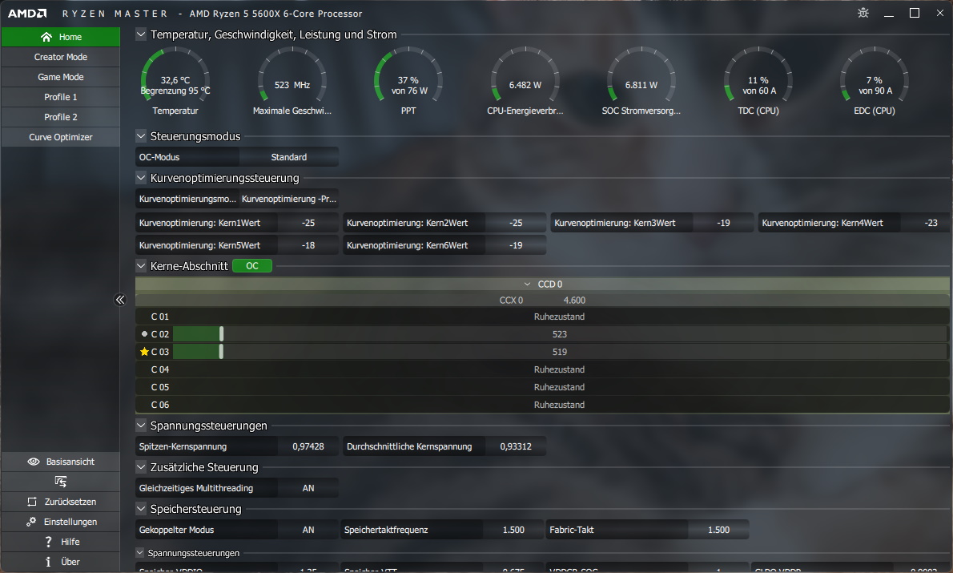
Task: Click the Maximale Geschwindigkeit gauge
Action: 292,82
